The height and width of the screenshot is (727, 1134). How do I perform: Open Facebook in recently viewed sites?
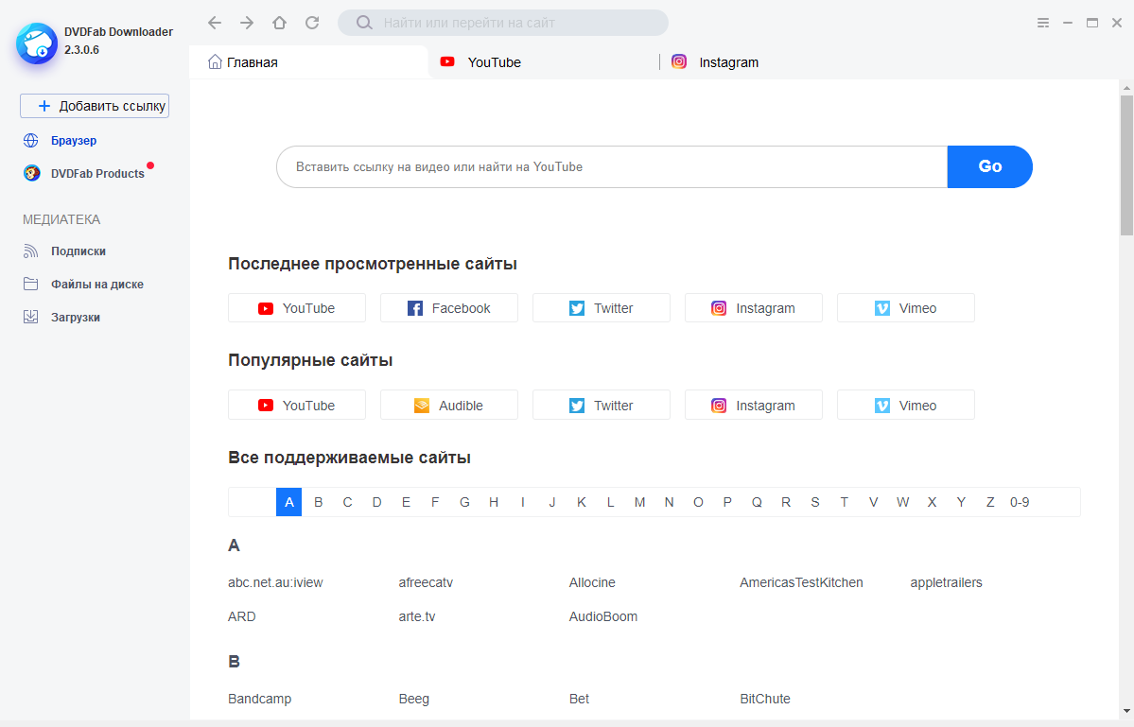(x=449, y=308)
